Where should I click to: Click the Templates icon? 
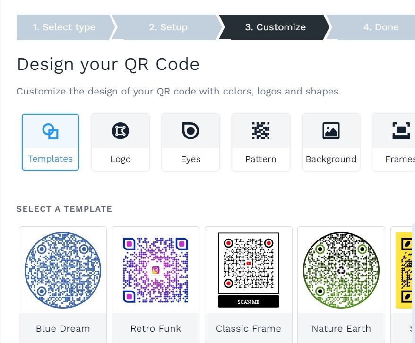click(50, 131)
